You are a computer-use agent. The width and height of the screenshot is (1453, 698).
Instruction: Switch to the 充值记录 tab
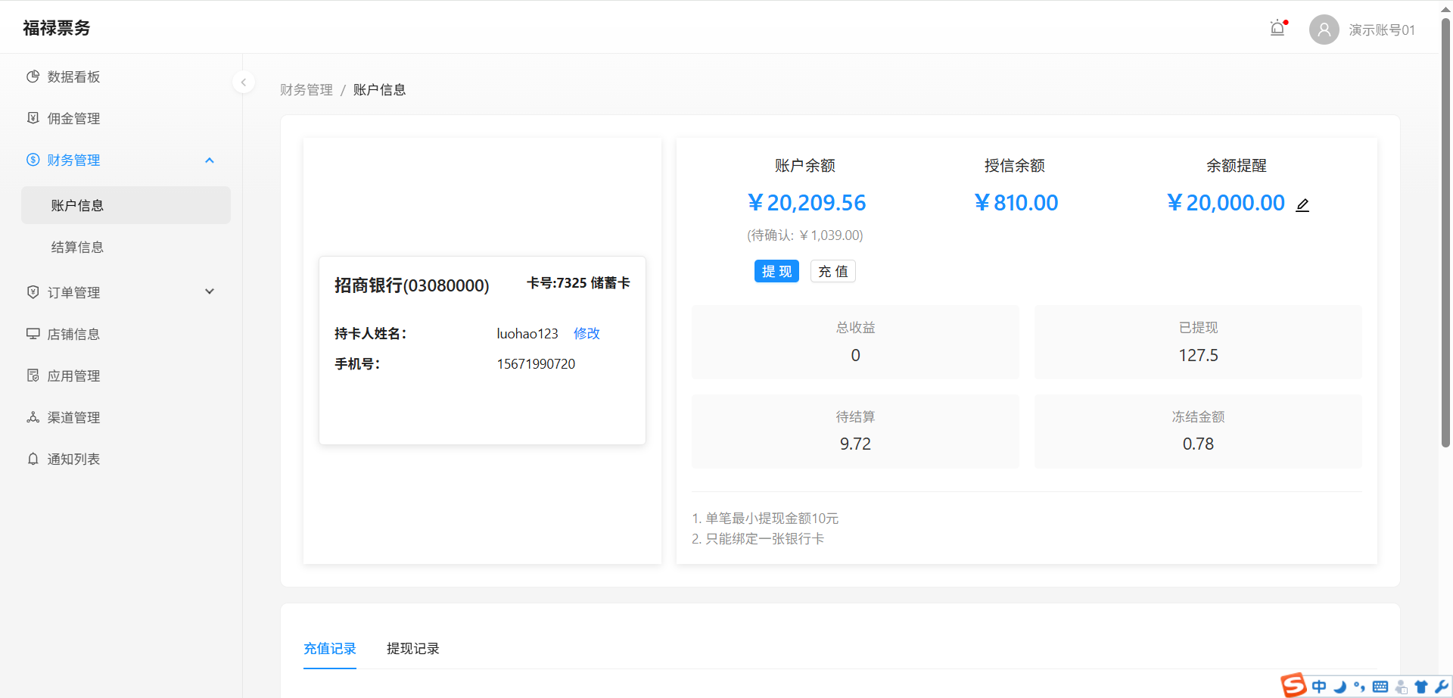click(329, 649)
